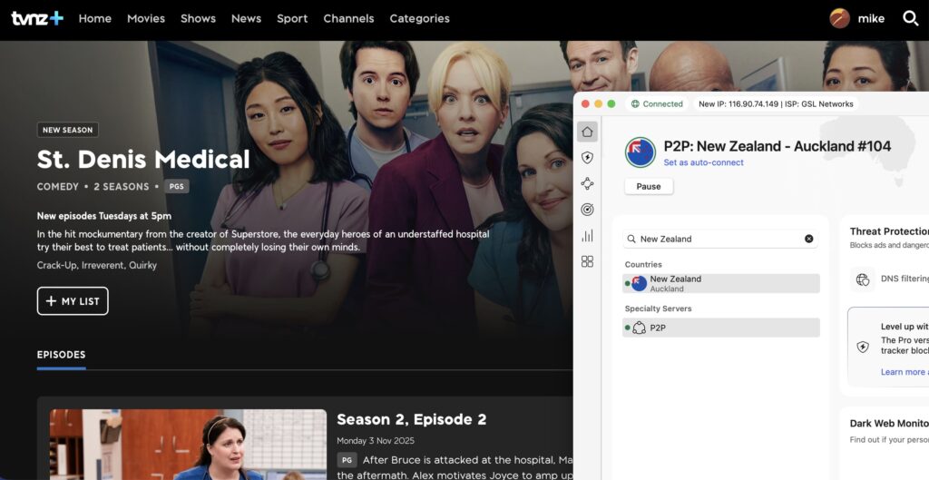Click the DNS filtering globe icon
Screen dimensions: 929x480
863,279
